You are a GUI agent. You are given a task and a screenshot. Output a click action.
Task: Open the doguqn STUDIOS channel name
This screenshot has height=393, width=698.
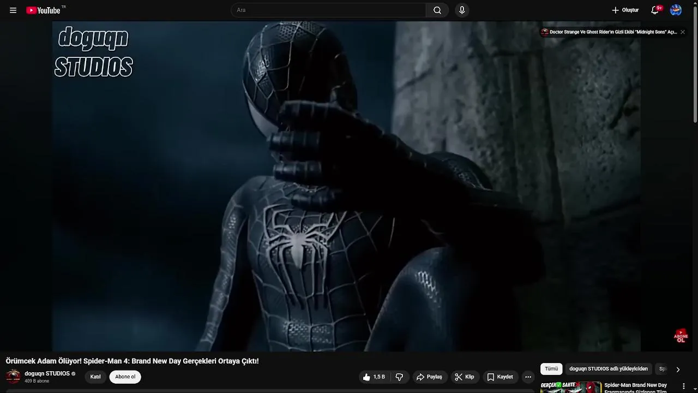(47, 374)
